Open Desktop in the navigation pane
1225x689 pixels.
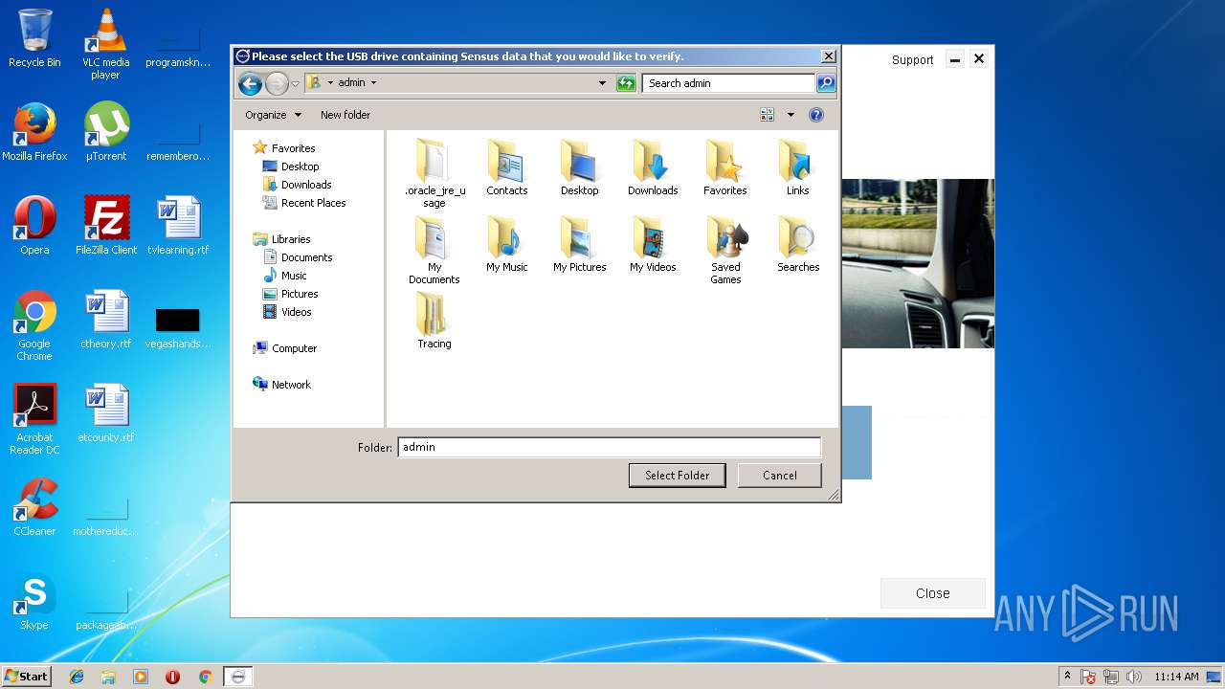(x=291, y=167)
